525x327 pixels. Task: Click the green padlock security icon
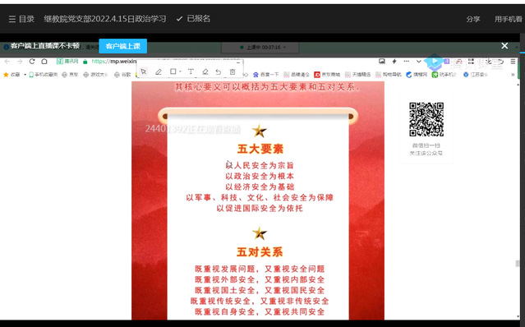[85, 62]
